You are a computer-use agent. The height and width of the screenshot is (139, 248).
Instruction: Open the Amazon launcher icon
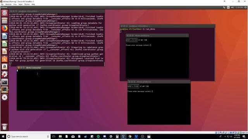(x=4, y=67)
